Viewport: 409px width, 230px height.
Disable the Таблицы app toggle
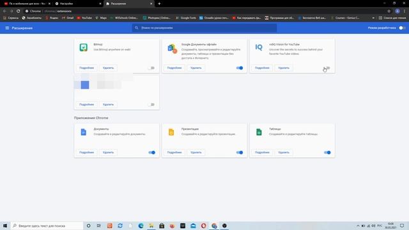(x=327, y=153)
